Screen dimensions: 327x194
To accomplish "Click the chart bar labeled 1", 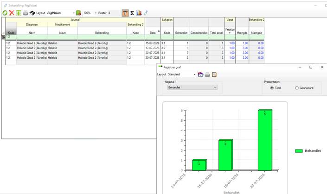I will click(x=199, y=165).
